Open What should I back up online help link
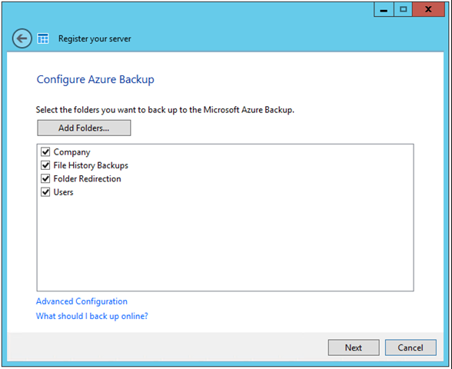 tap(92, 316)
